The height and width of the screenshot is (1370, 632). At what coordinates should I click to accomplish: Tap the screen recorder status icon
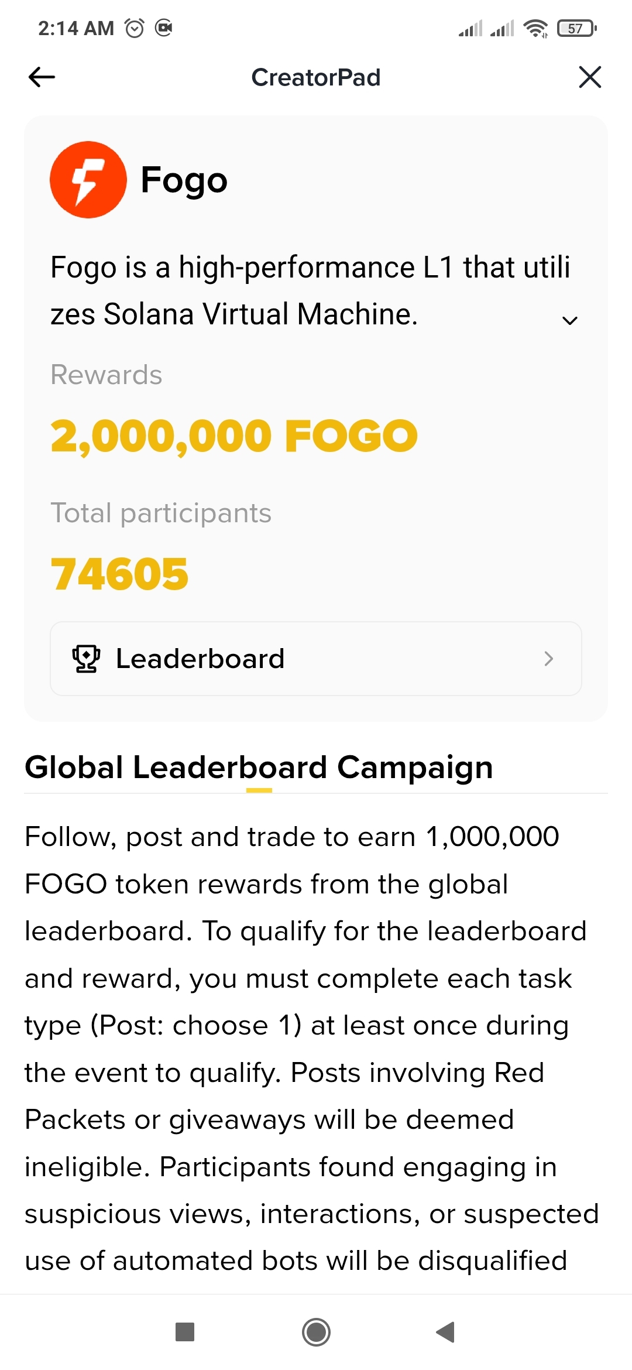point(164,28)
